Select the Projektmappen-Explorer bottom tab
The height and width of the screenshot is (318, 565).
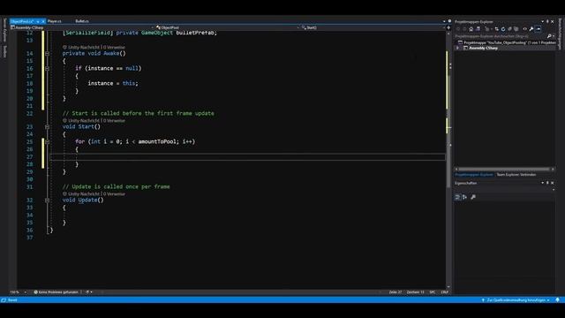[x=474, y=175]
